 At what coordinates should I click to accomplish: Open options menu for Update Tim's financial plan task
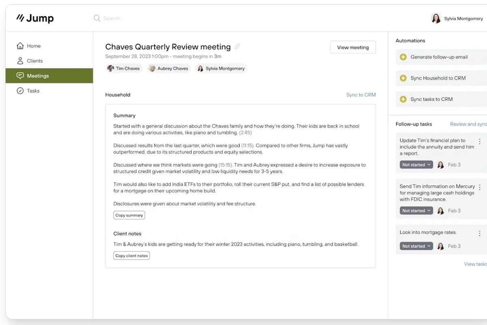click(x=480, y=141)
